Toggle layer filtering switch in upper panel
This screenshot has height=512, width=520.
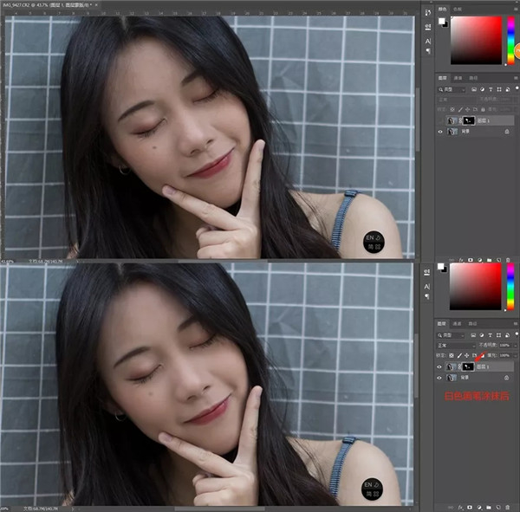click(x=517, y=88)
